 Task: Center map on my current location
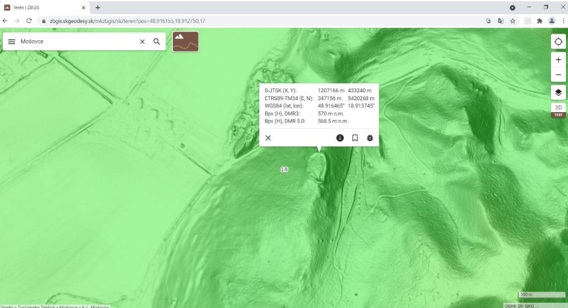point(558,42)
